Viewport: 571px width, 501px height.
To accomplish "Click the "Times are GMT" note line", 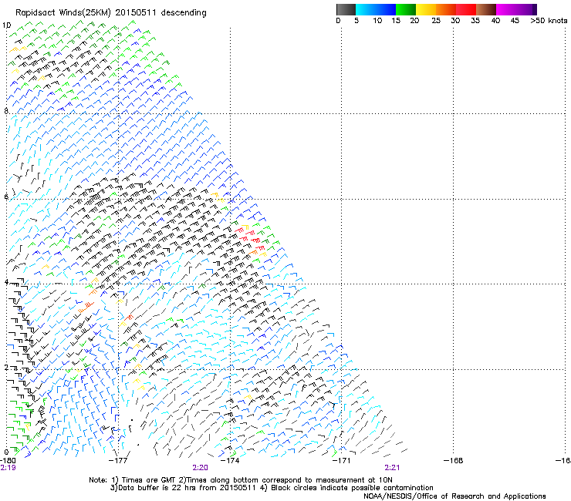I will [x=241, y=480].
